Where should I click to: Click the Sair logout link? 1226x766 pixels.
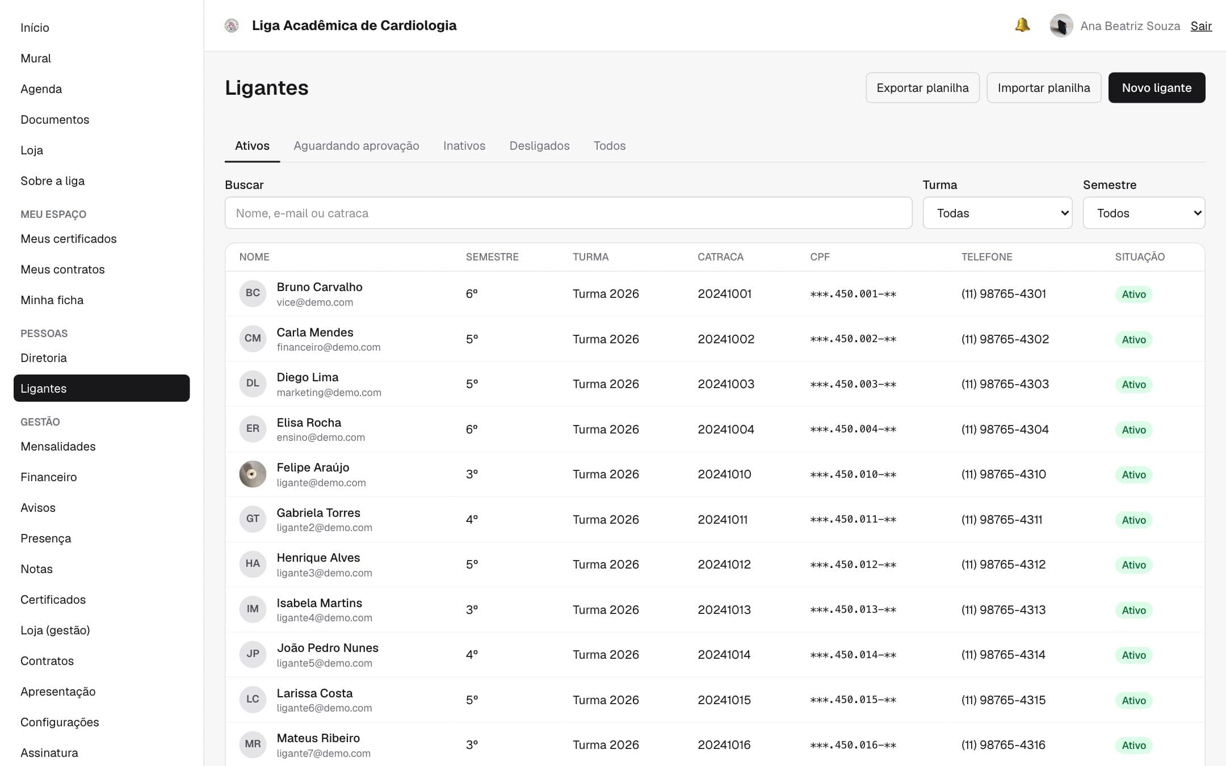coord(1201,26)
